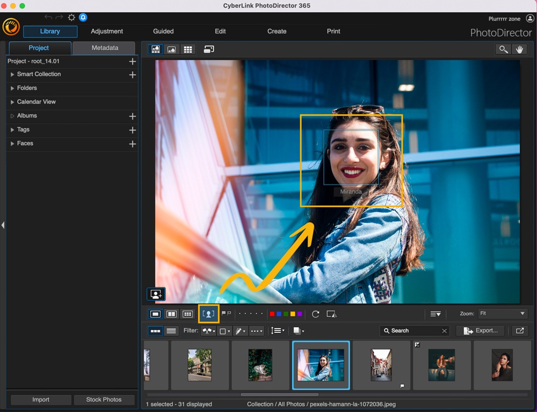Expand the Folders tree section
The height and width of the screenshot is (412, 537).
point(12,88)
